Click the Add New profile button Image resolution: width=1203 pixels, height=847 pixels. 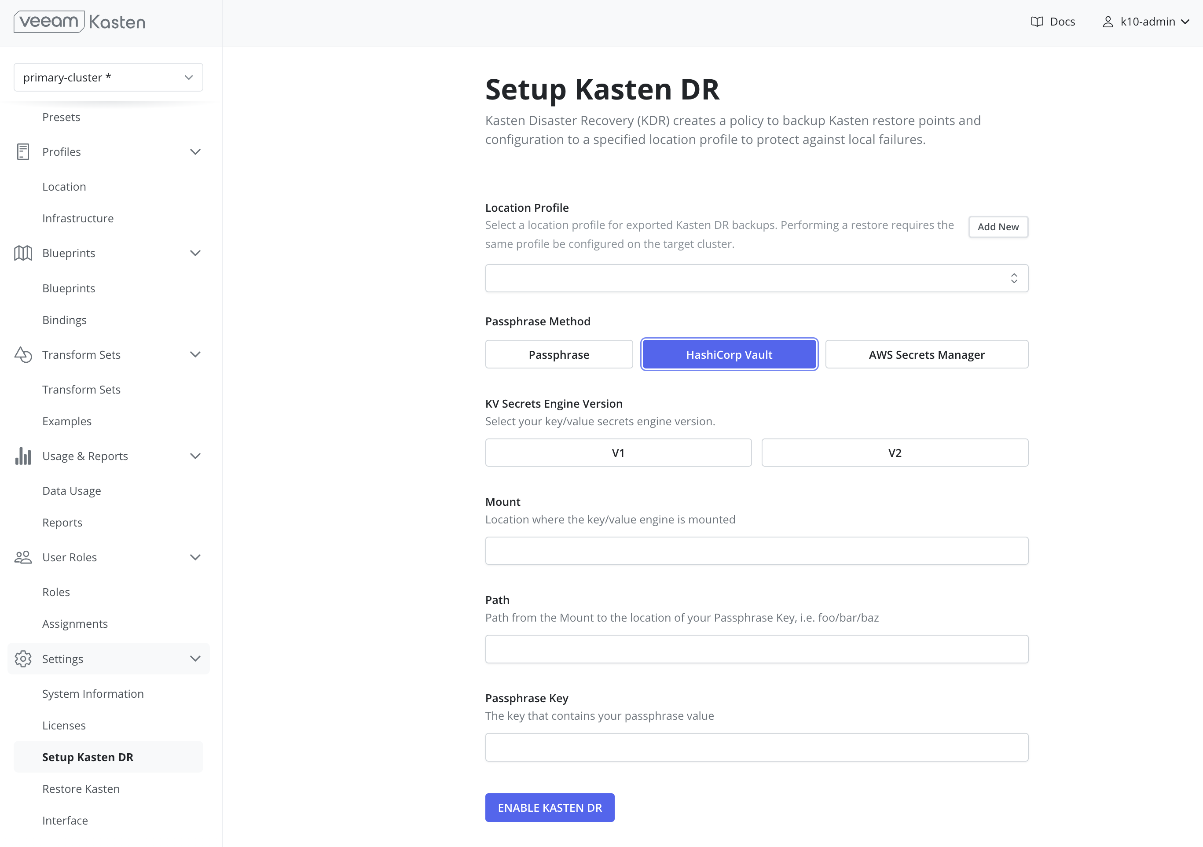click(998, 226)
